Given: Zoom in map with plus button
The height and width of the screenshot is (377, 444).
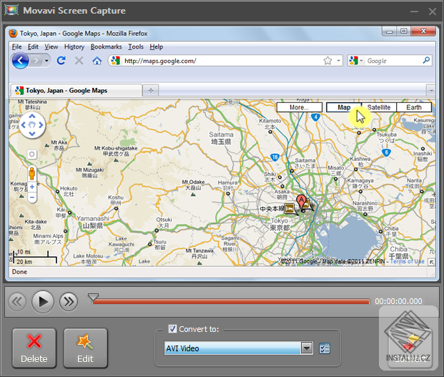Looking at the screenshot, I should click(32, 187).
